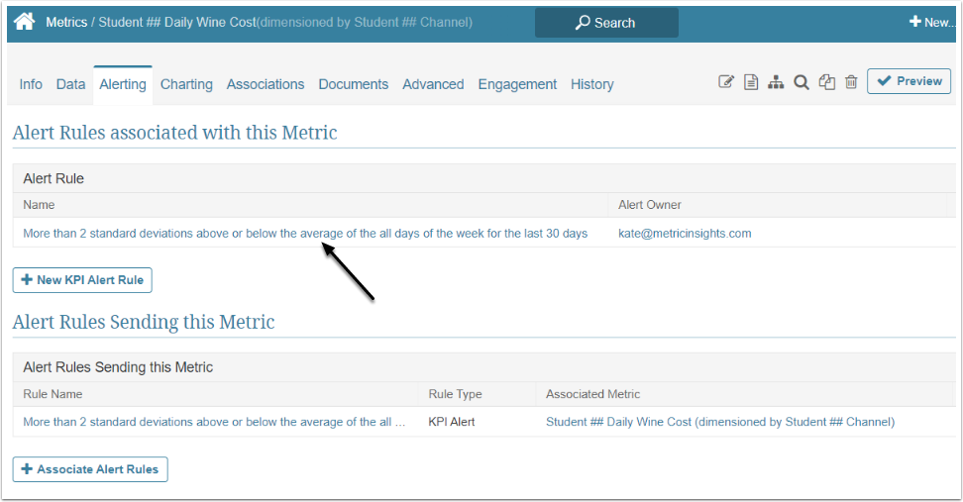
Task: Open the alert rule under Alert Rule Name
Action: pos(305,234)
